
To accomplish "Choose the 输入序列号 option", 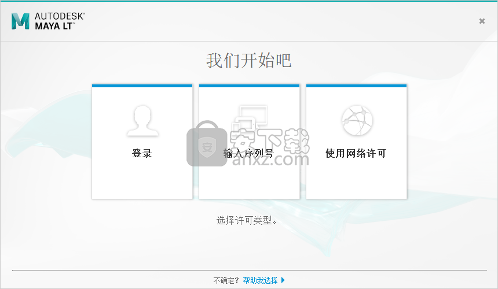I will click(249, 142).
